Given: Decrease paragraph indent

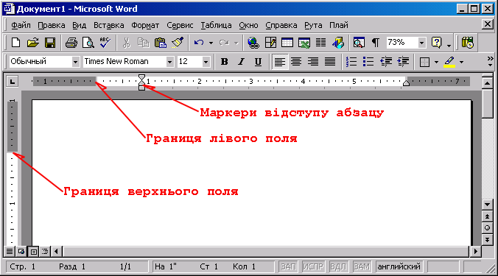Looking at the screenshot, I should click(386, 62).
